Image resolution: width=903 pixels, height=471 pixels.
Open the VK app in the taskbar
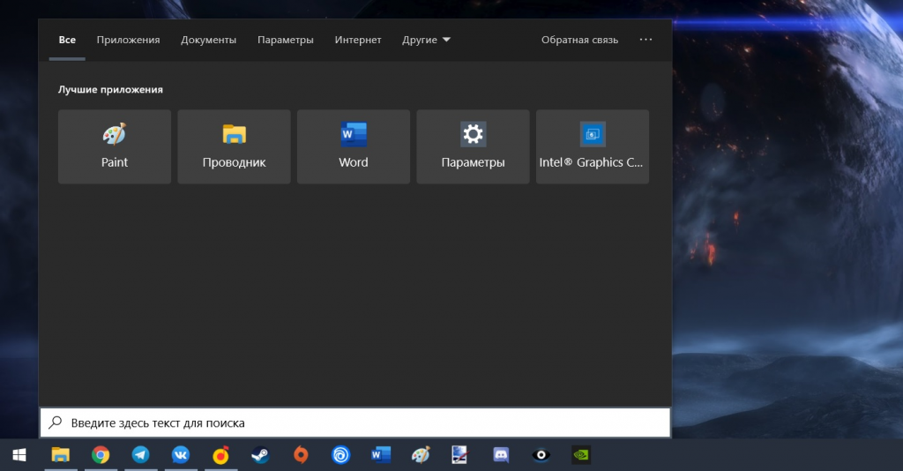181,455
